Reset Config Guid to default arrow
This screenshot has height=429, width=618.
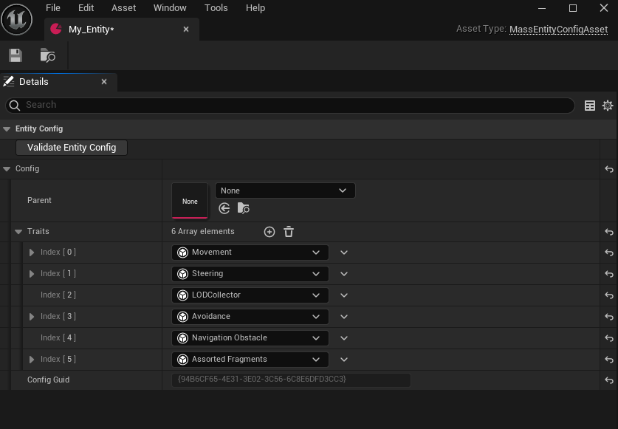(x=609, y=380)
